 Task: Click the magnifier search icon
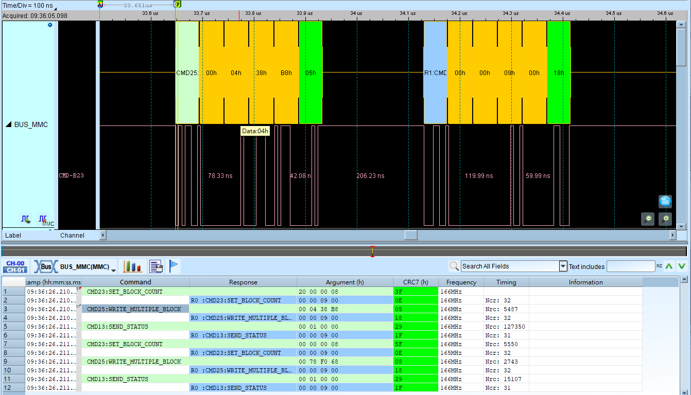click(454, 266)
